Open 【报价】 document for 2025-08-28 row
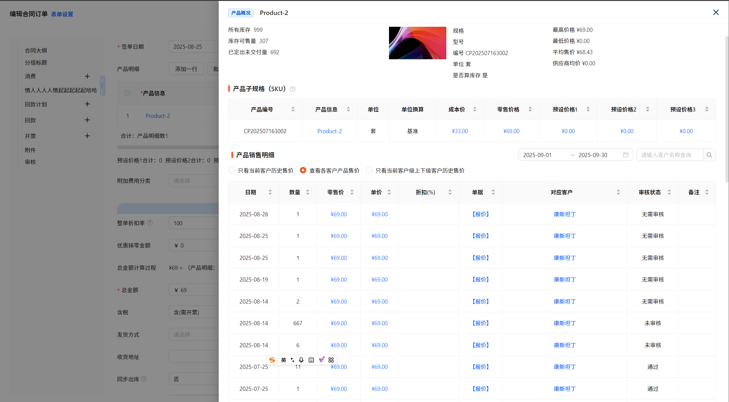The height and width of the screenshot is (402, 729). [480, 214]
